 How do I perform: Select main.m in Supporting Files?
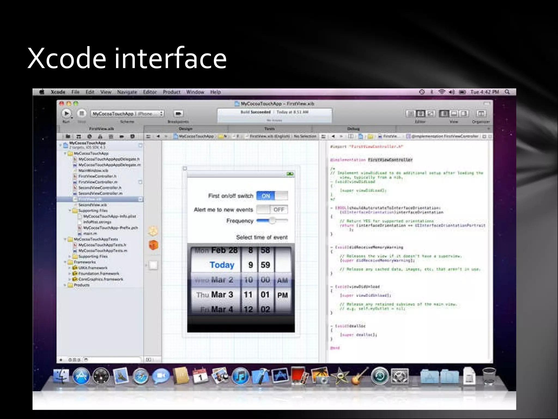[87, 234]
